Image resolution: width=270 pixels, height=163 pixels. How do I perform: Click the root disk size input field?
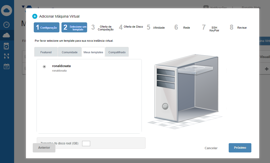[x=86, y=143]
